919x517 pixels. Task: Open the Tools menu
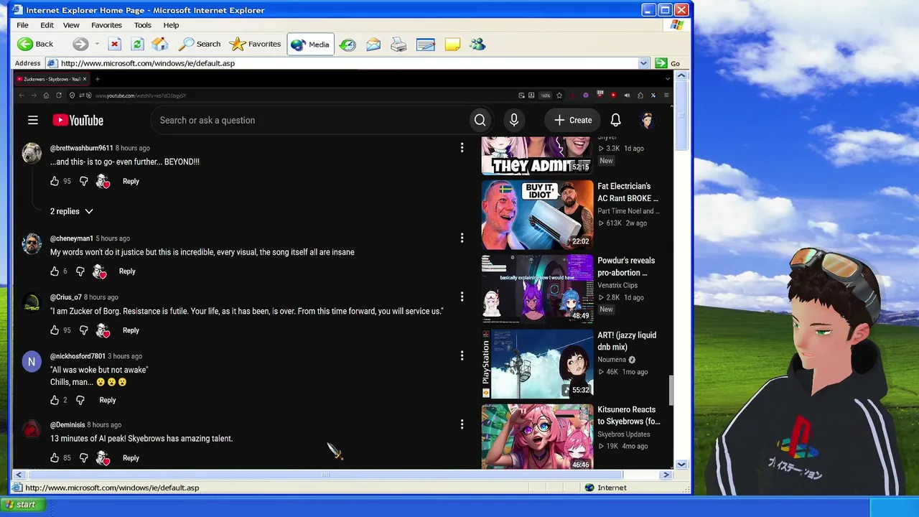click(x=142, y=25)
